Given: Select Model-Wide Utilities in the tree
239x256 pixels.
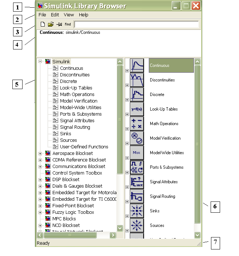Looking at the screenshot, I should [81, 107].
